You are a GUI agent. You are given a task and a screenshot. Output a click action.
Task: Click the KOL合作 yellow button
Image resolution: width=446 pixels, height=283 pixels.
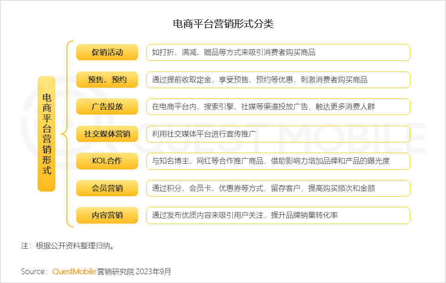(x=107, y=161)
